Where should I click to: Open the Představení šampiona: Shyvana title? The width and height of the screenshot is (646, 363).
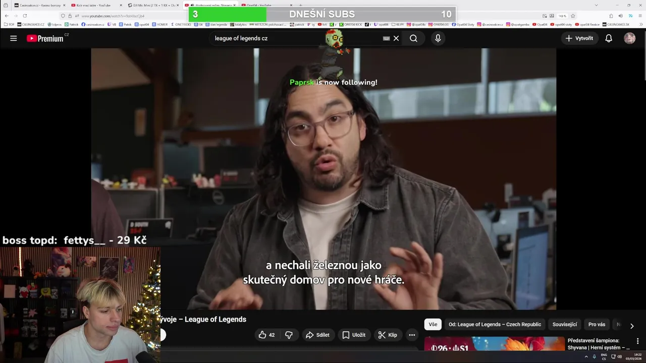[x=599, y=344]
